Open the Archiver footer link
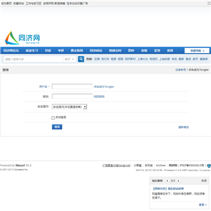 coord(161,165)
